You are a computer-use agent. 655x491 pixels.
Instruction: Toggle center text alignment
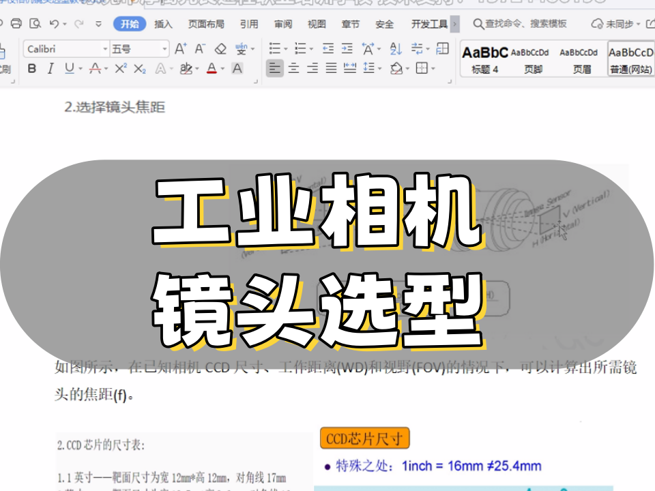[x=293, y=68]
